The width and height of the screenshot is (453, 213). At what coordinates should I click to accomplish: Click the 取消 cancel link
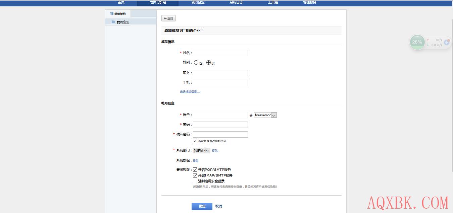[218, 206]
